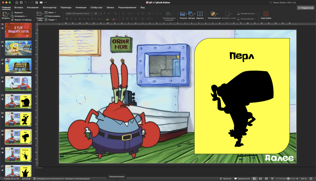This screenshot has height=181, width=316.
Task: Expand the Макет layout dropdown
Action: (x=55, y=12)
